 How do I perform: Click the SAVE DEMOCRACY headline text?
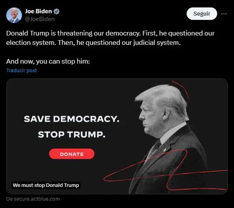(72, 119)
